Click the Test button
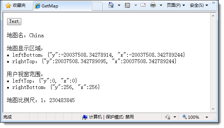224x128 pixels. click(x=14, y=22)
